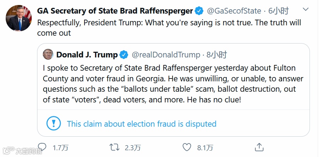Click the 8小时 quoted tweet timestamp
This screenshot has width=322, height=157.
[x=217, y=55]
